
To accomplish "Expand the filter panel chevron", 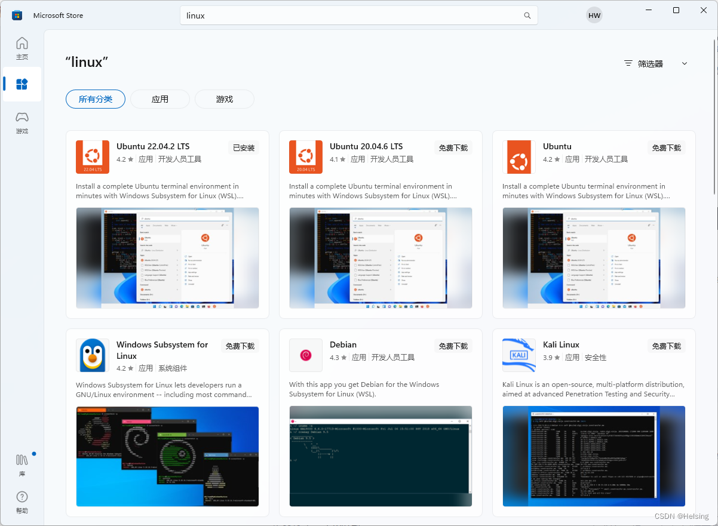I will tap(685, 63).
